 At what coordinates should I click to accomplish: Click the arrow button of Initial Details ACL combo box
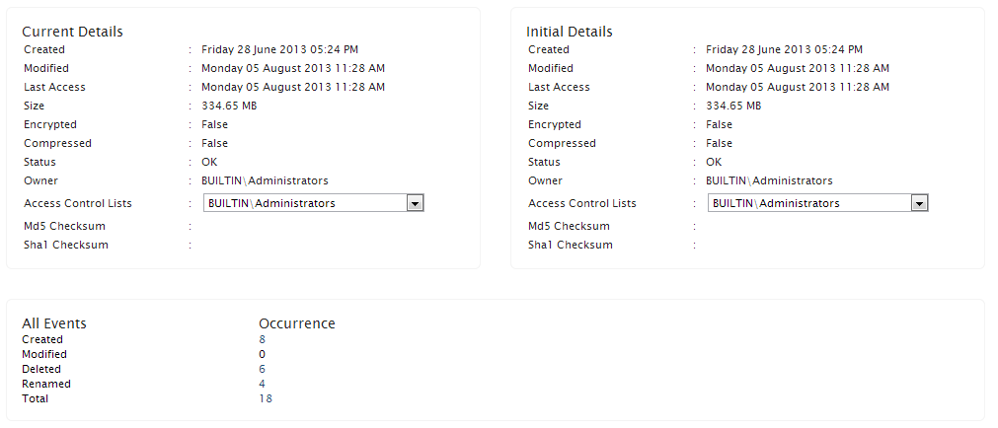point(920,203)
